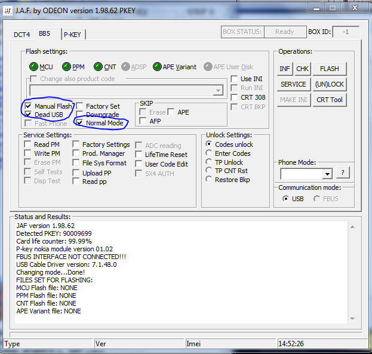
Task: Open the CRT Tool
Action: point(330,100)
